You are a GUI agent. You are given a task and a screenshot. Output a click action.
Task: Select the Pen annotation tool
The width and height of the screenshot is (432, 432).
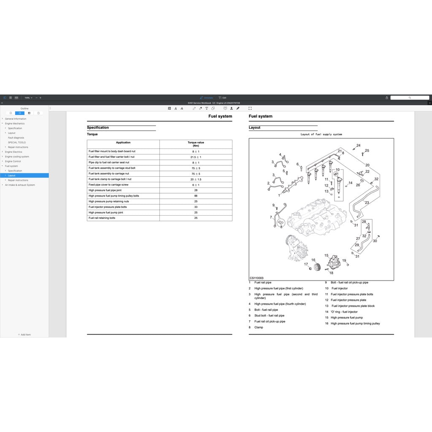tap(194, 108)
